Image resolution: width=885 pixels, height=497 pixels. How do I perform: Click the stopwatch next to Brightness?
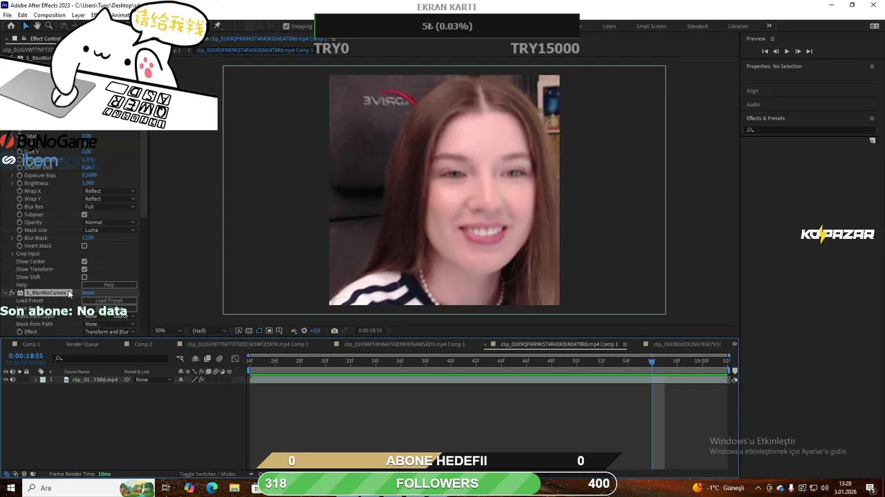point(19,183)
